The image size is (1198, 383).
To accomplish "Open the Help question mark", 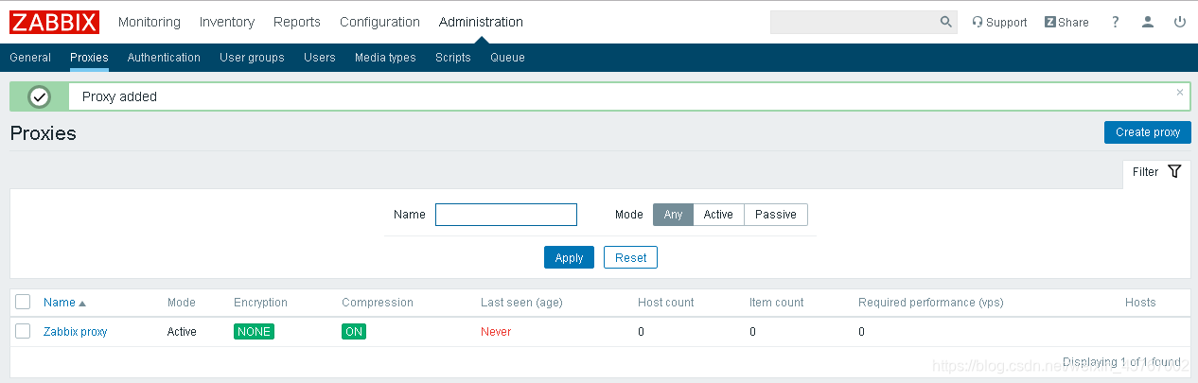I will (x=1116, y=22).
